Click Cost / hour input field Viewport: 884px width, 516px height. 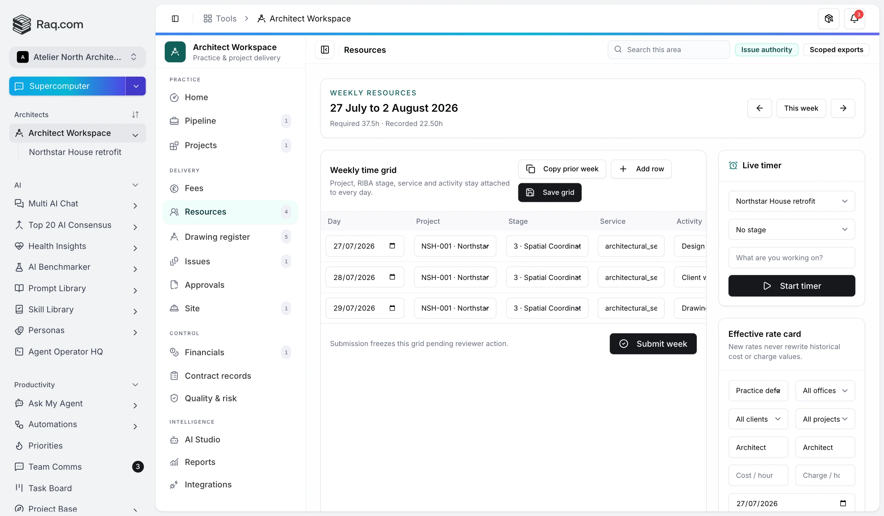758,475
